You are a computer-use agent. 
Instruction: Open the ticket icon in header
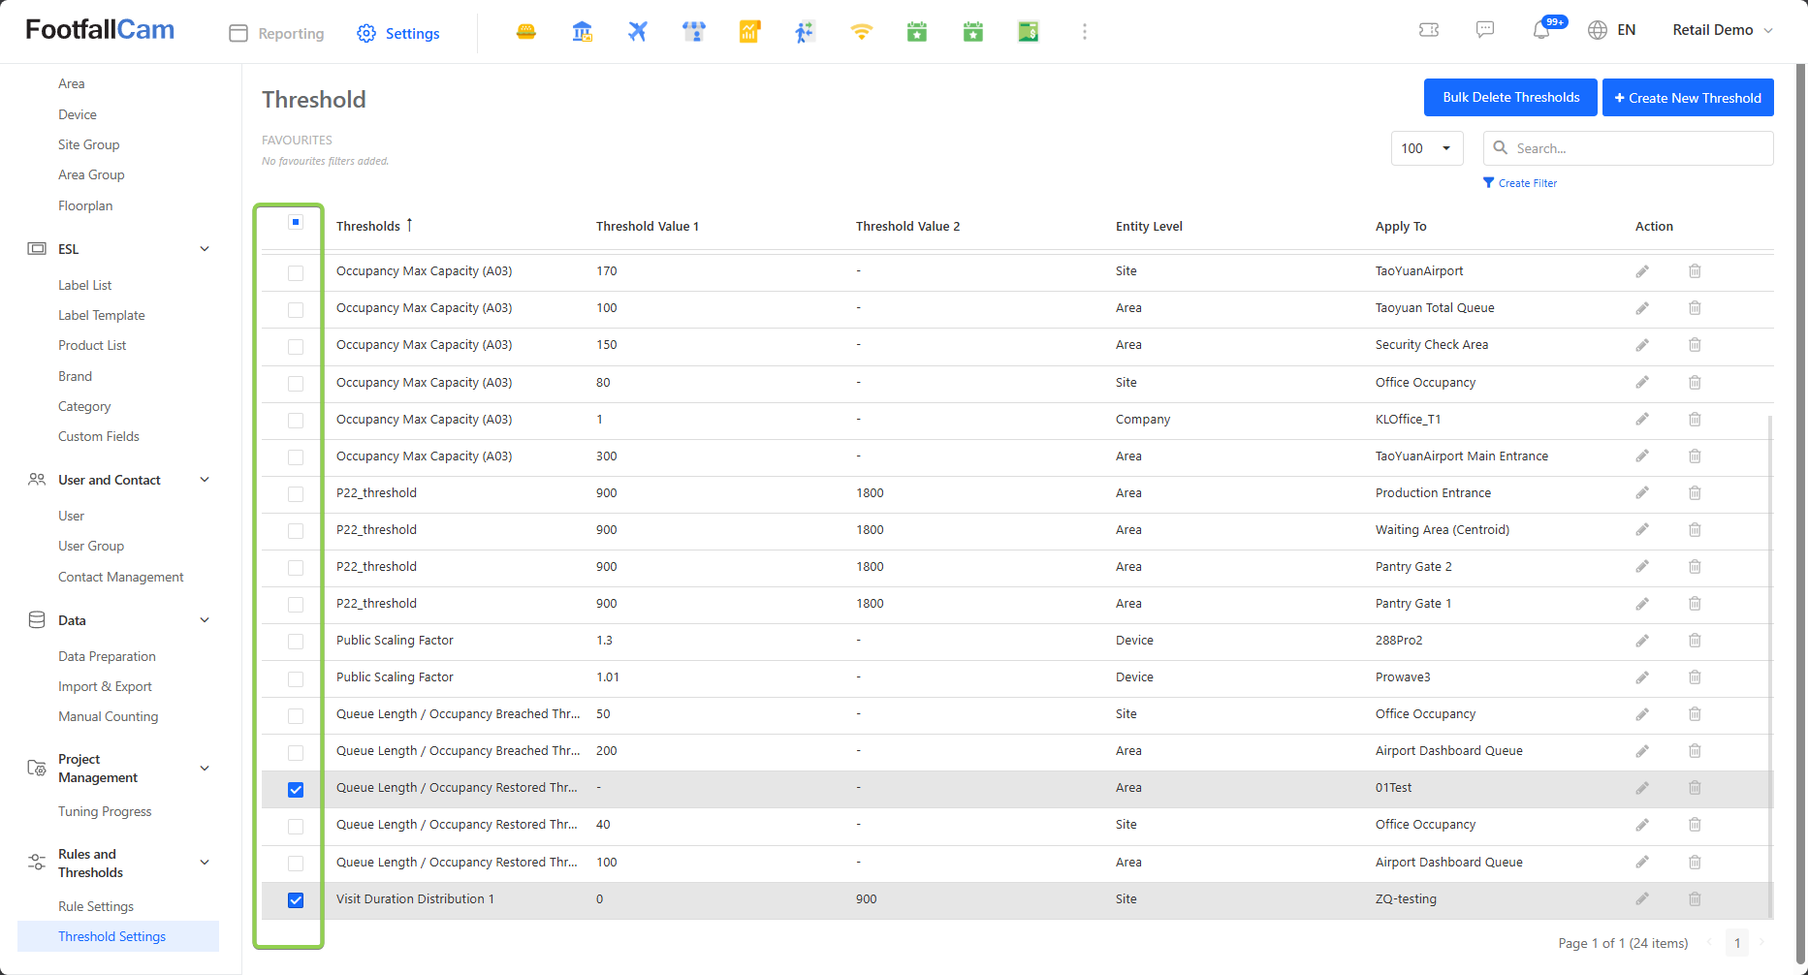pos(1429,30)
